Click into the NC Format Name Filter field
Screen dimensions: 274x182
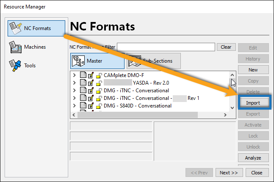click(166, 47)
